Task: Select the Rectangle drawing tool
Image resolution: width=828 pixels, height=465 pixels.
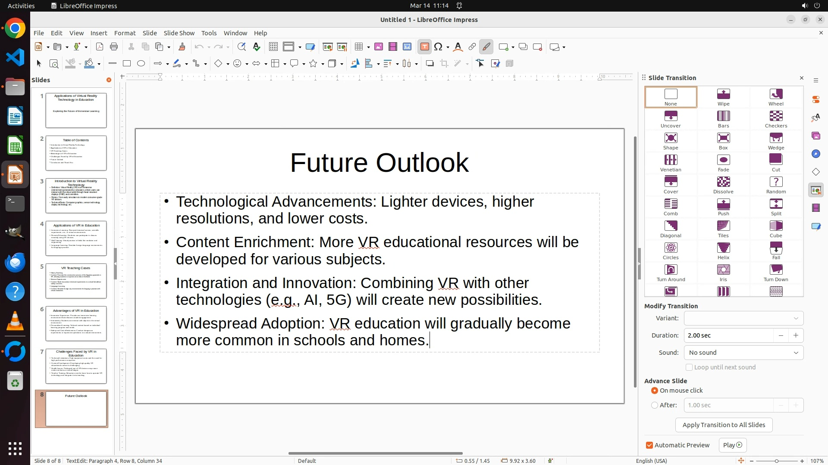Action: click(x=127, y=64)
